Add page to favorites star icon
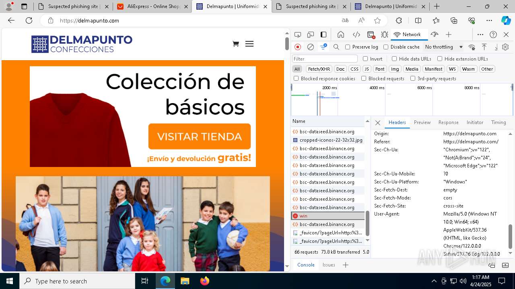The height and width of the screenshot is (289, 515). (x=377, y=20)
